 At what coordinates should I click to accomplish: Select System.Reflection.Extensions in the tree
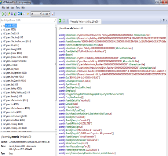[x=17, y=108]
